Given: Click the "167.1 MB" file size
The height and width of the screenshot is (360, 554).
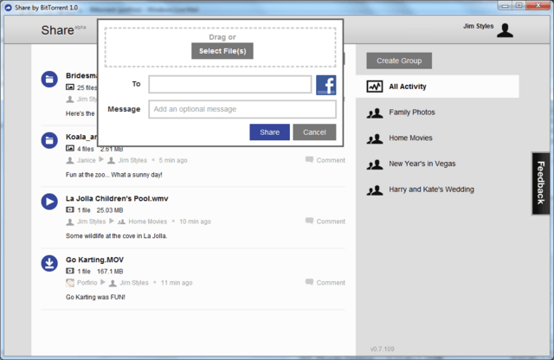Looking at the screenshot, I should coord(110,272).
